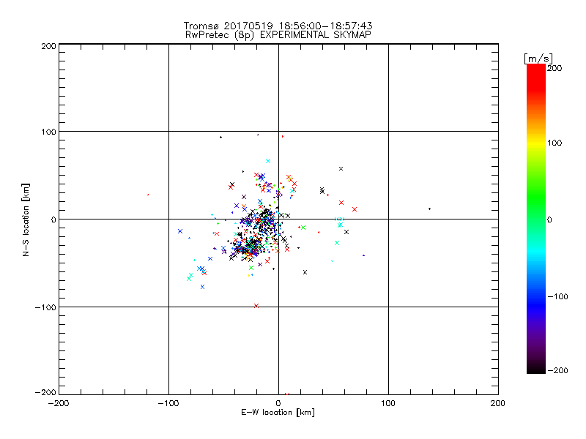Image resolution: width=586 pixels, height=439 pixels.
Task: Click the blue cross near -90 km E-W
Action: click(x=180, y=231)
